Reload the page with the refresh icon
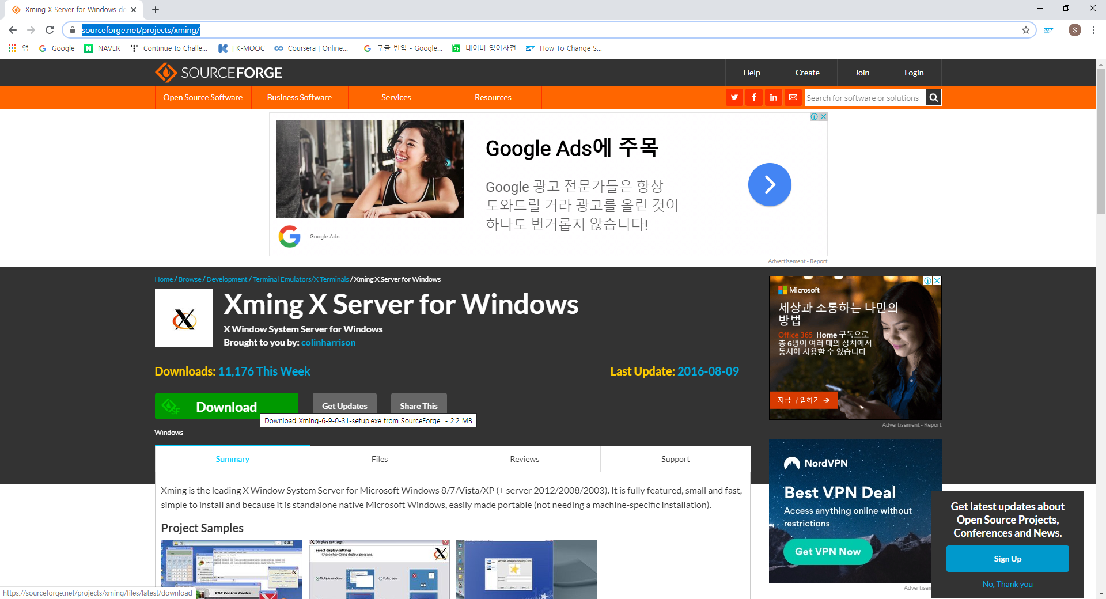The image size is (1106, 599). 50,30
